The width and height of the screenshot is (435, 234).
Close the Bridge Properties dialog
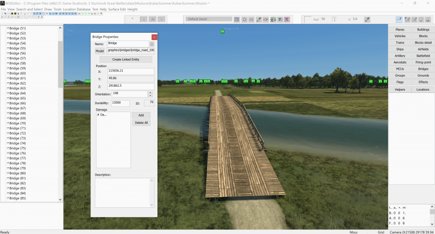click(x=154, y=37)
